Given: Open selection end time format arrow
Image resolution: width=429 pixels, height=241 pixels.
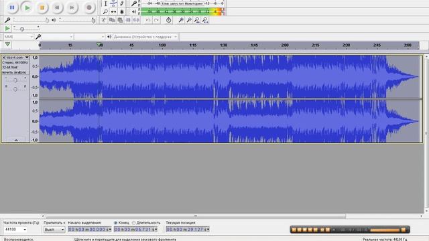Looking at the screenshot, I should pyautogui.click(x=156, y=230).
